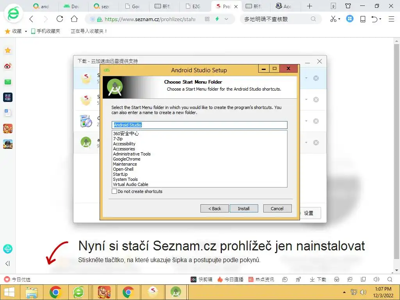Click the undo closed tab icon

coord(374,19)
